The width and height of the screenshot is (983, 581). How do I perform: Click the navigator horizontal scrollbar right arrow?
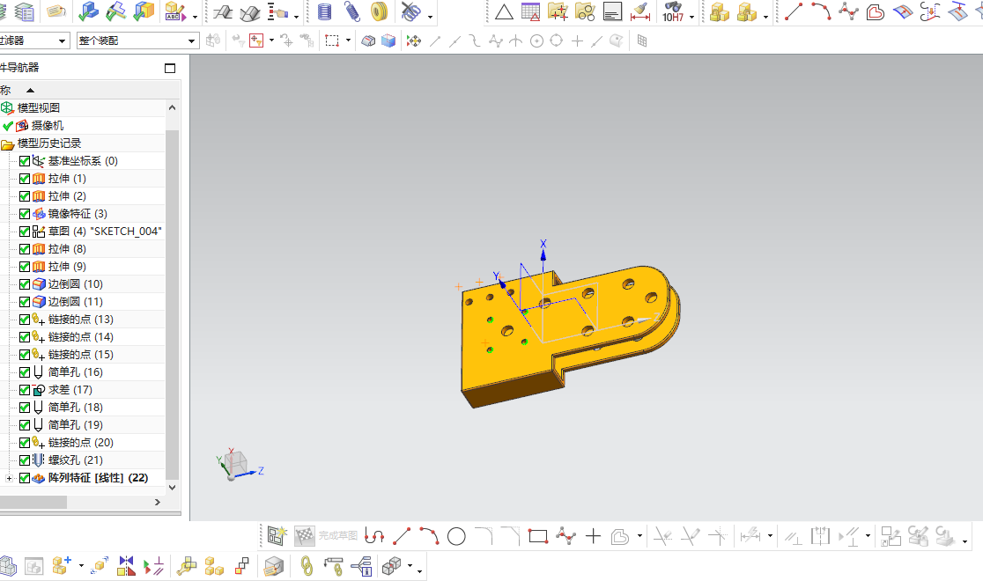pos(158,502)
